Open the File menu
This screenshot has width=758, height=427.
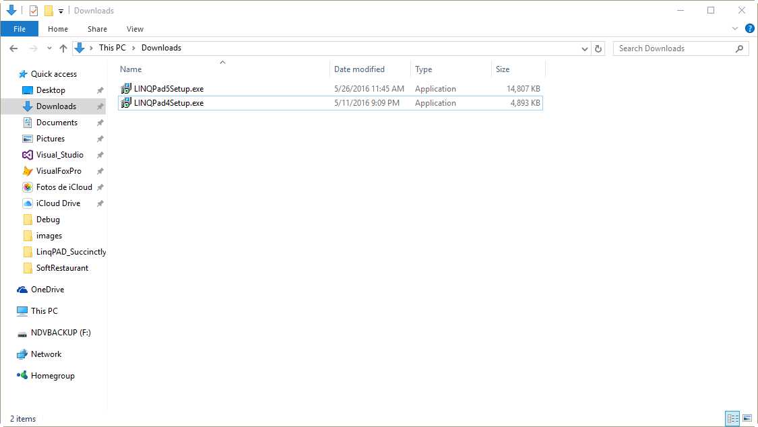tap(20, 28)
